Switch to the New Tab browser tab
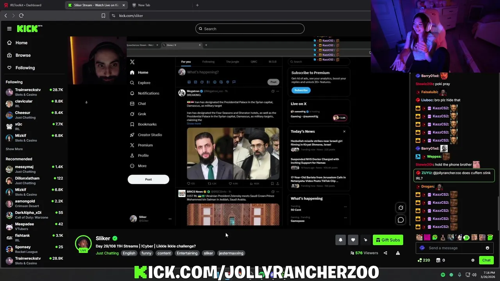500x281 pixels. pos(144,5)
